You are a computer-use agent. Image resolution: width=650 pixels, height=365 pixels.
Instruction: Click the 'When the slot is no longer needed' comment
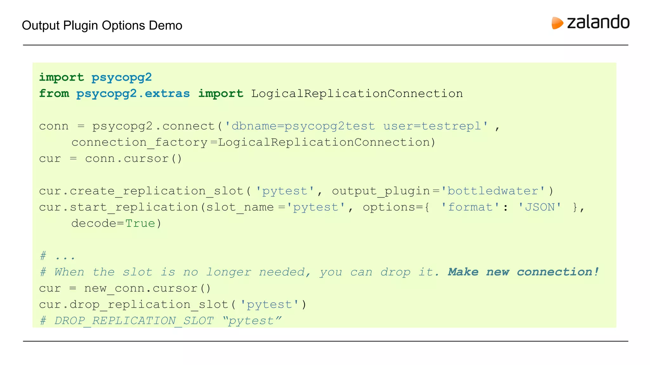[240, 272]
